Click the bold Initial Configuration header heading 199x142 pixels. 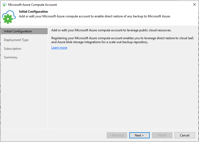coord(33,12)
